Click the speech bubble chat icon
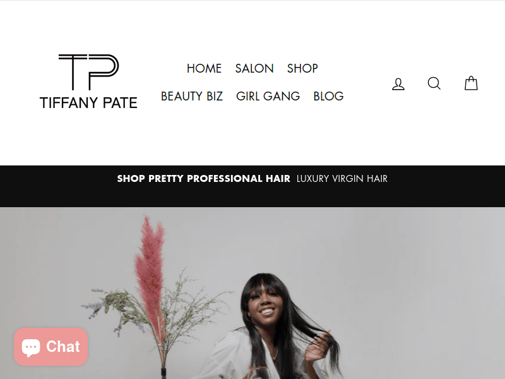Screen dimensions: 505x379 point(31,347)
